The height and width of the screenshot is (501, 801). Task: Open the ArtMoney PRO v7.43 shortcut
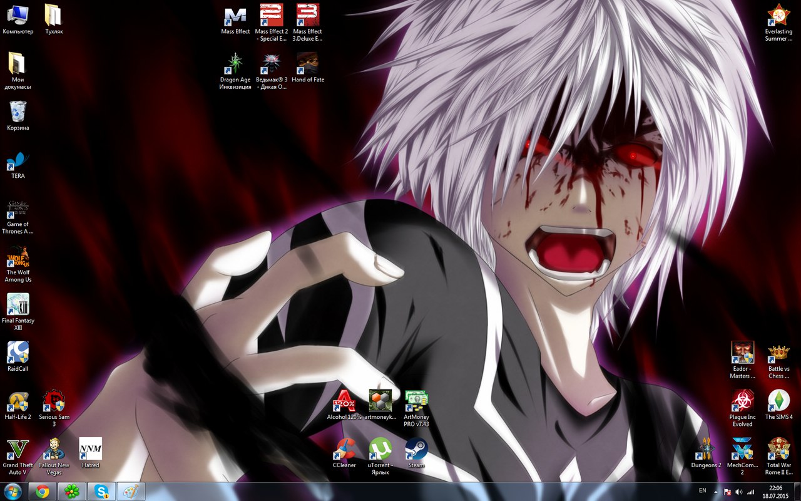coord(417,408)
